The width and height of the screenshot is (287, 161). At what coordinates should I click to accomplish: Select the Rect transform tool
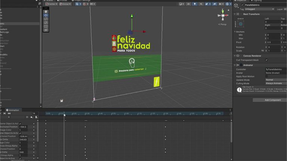pyautogui.click(x=46, y=26)
